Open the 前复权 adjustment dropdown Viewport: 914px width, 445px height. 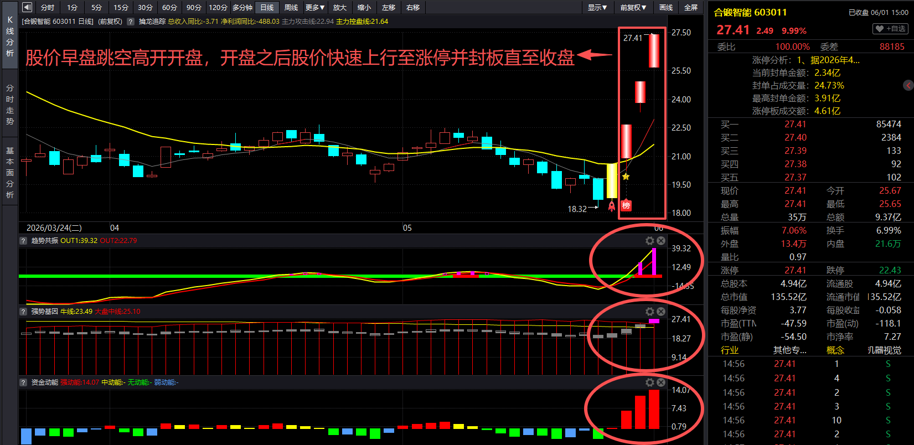point(633,7)
